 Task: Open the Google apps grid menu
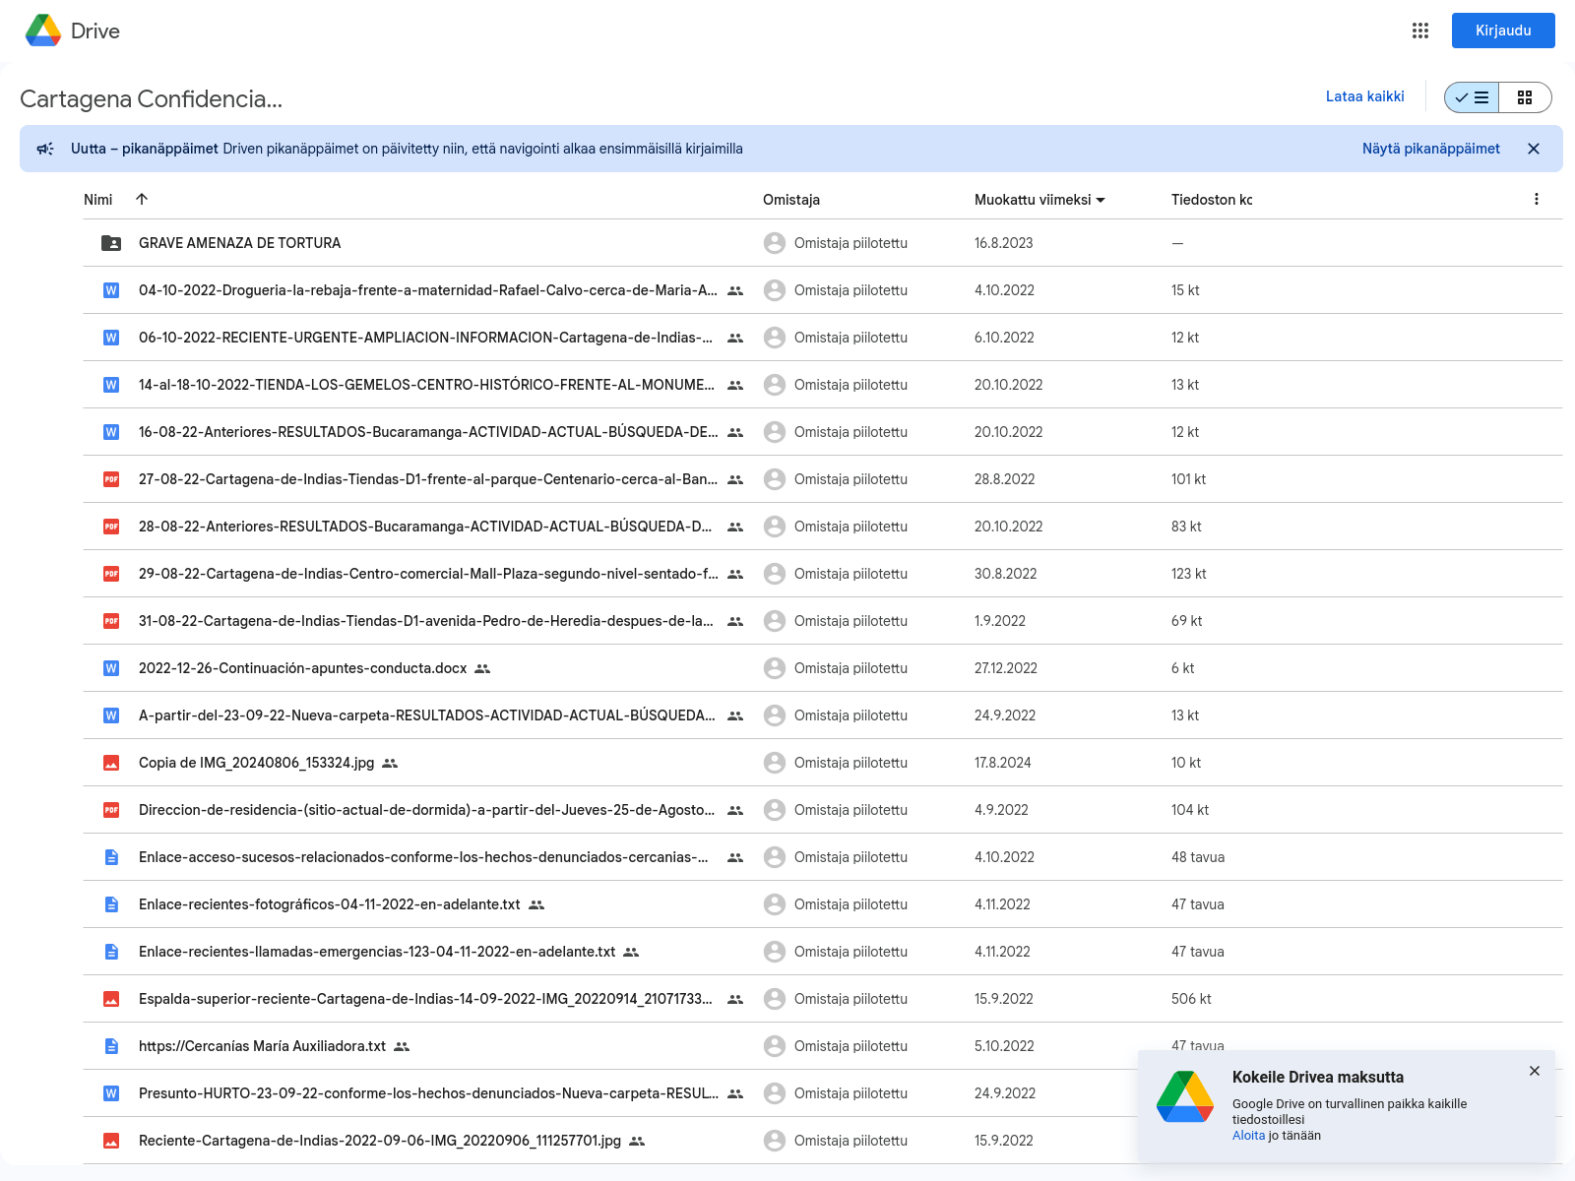(1419, 31)
